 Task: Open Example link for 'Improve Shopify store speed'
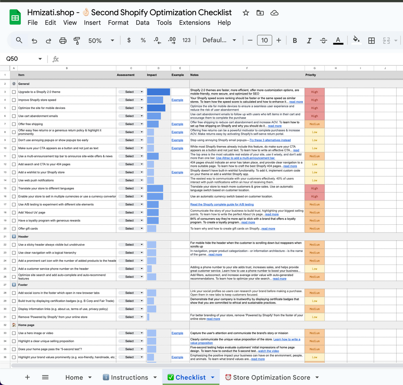(x=177, y=100)
